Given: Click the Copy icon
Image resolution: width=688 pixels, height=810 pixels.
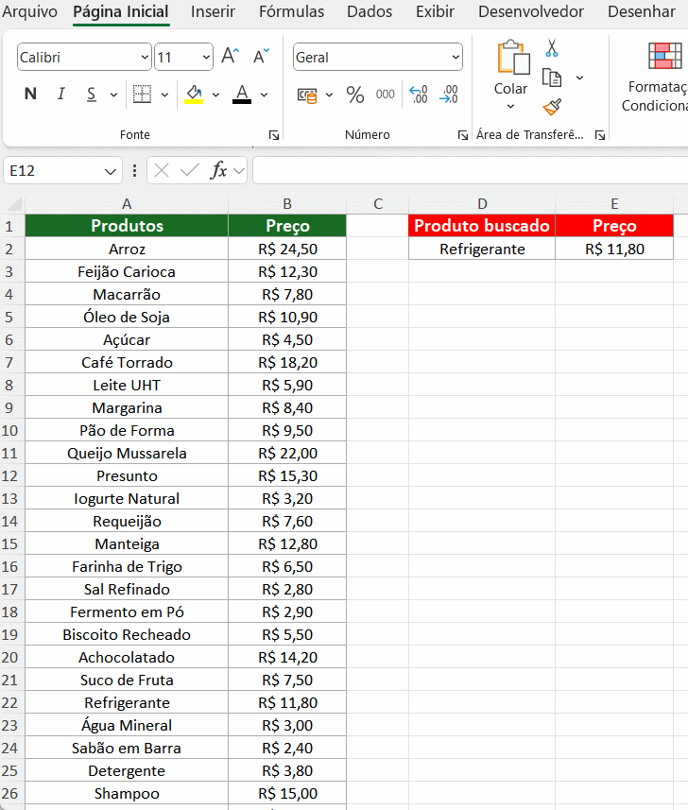Looking at the screenshot, I should pos(552,78).
